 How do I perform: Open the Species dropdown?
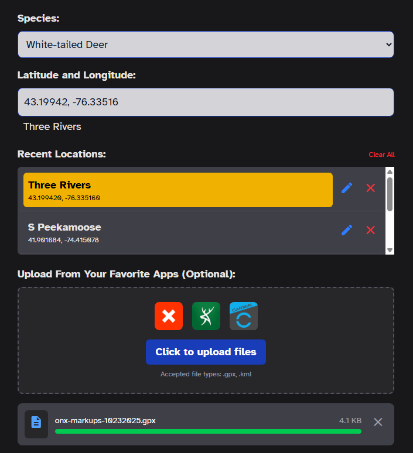206,44
